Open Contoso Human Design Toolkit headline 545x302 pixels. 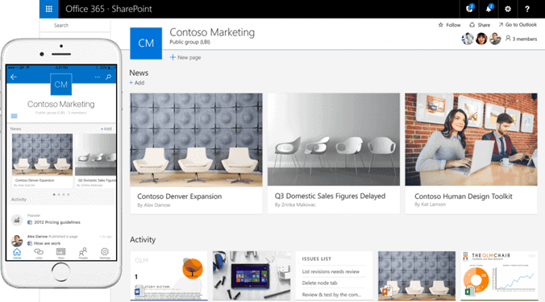pyautogui.click(x=464, y=197)
